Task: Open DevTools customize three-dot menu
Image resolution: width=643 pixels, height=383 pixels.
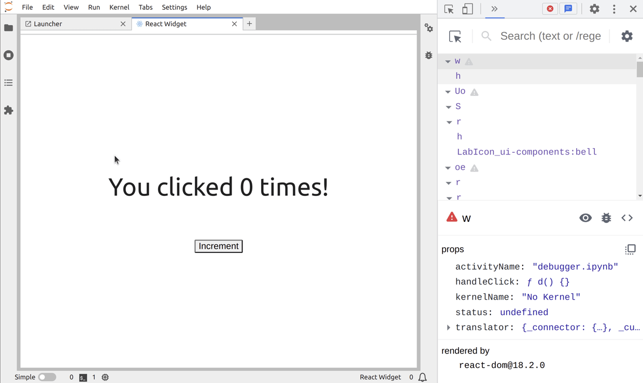Action: pos(614,9)
